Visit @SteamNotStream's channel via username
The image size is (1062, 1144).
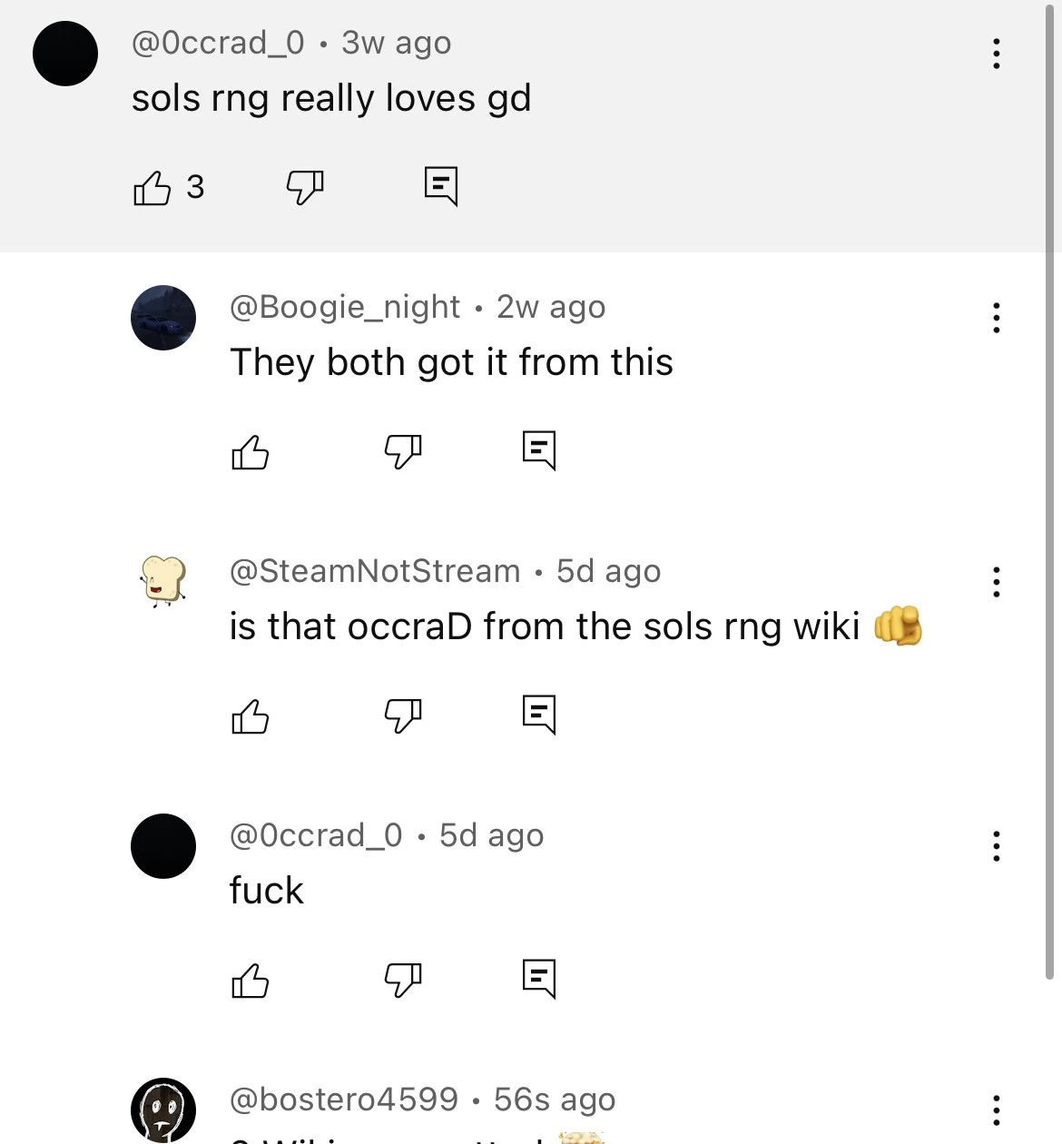375,570
